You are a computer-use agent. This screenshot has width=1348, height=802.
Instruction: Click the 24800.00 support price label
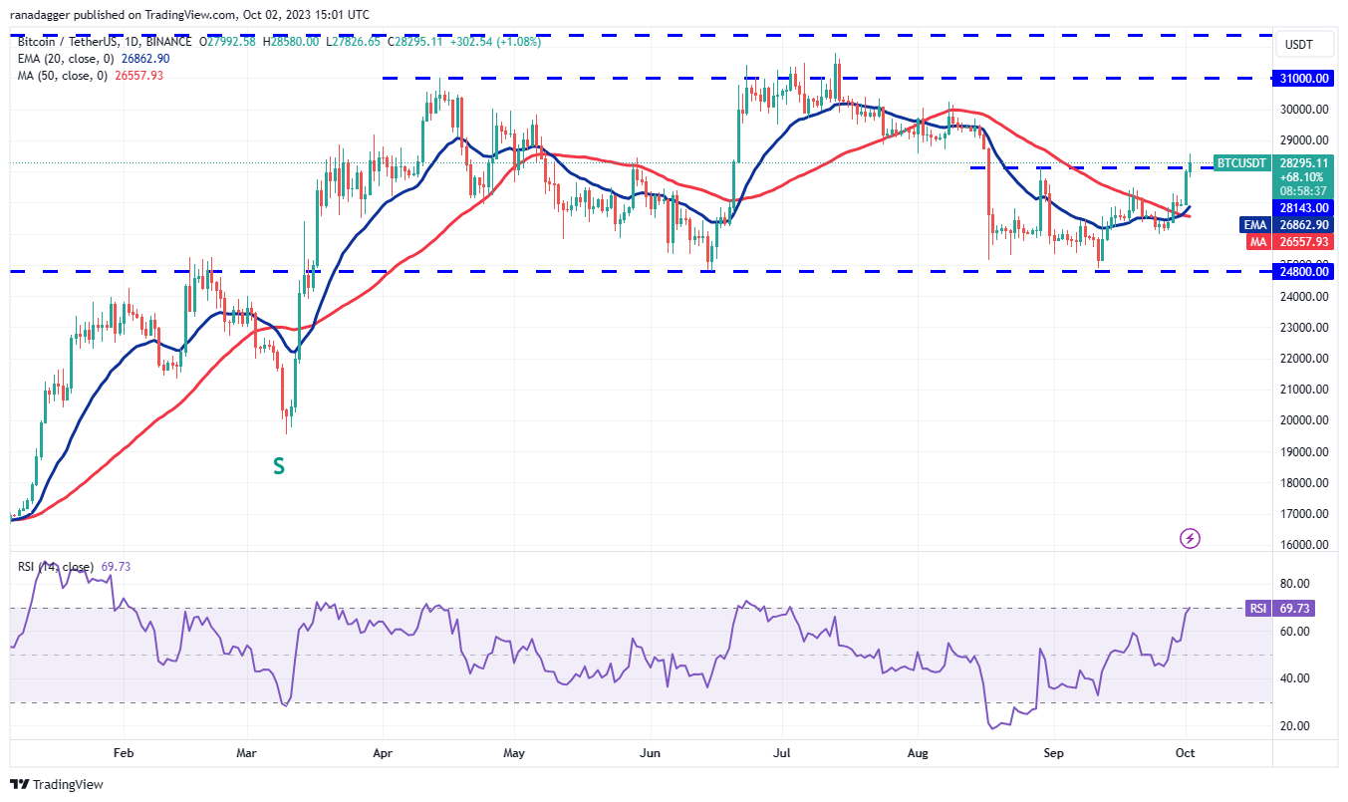click(1303, 271)
